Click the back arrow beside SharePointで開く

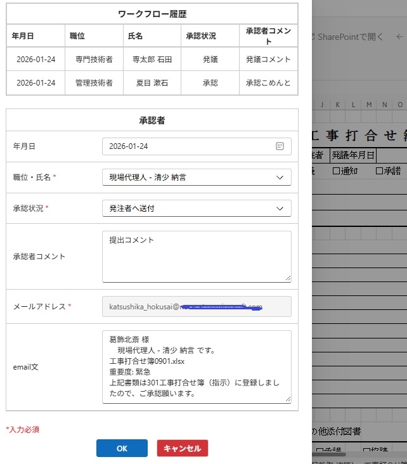tap(399, 37)
